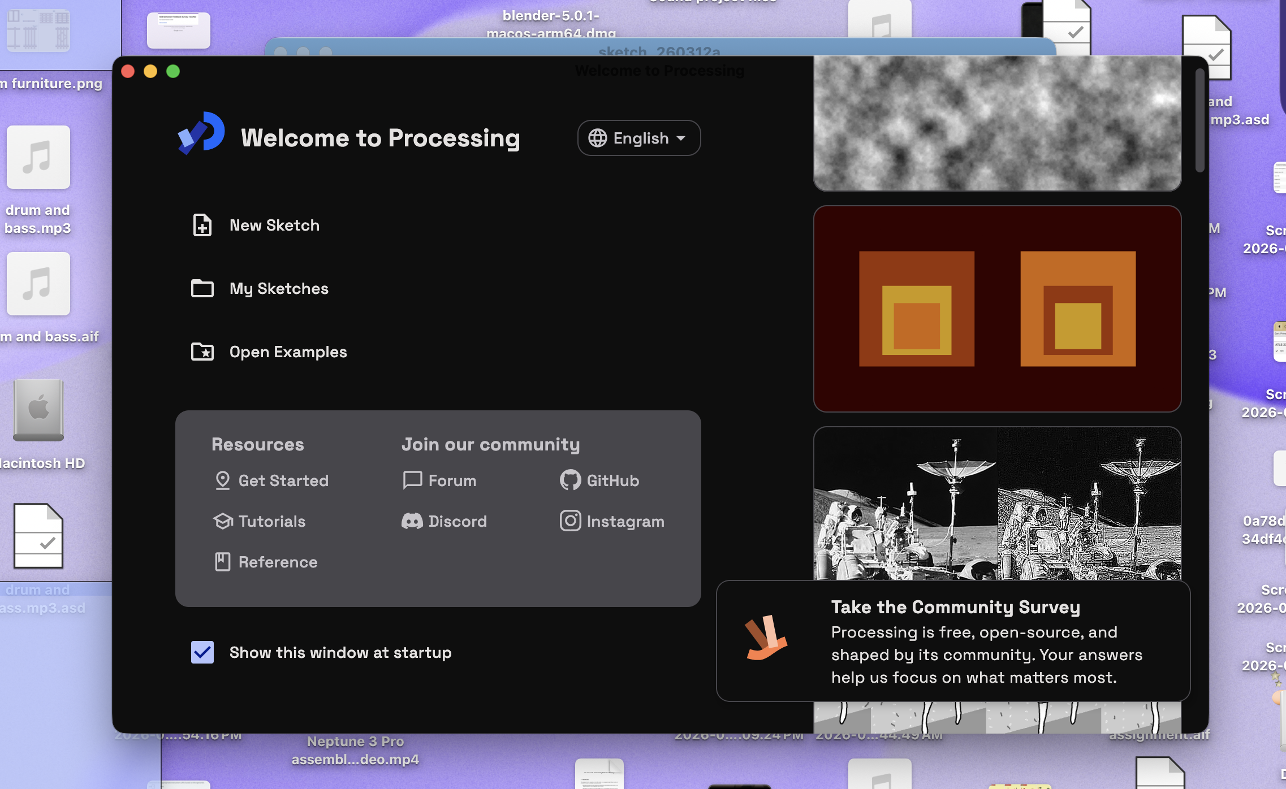Open the English language dropdown
The width and height of the screenshot is (1286, 789).
(x=639, y=138)
